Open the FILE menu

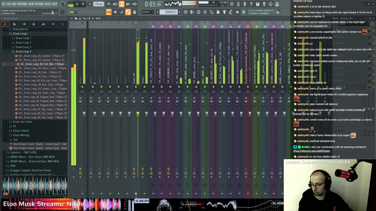coord(4,4)
